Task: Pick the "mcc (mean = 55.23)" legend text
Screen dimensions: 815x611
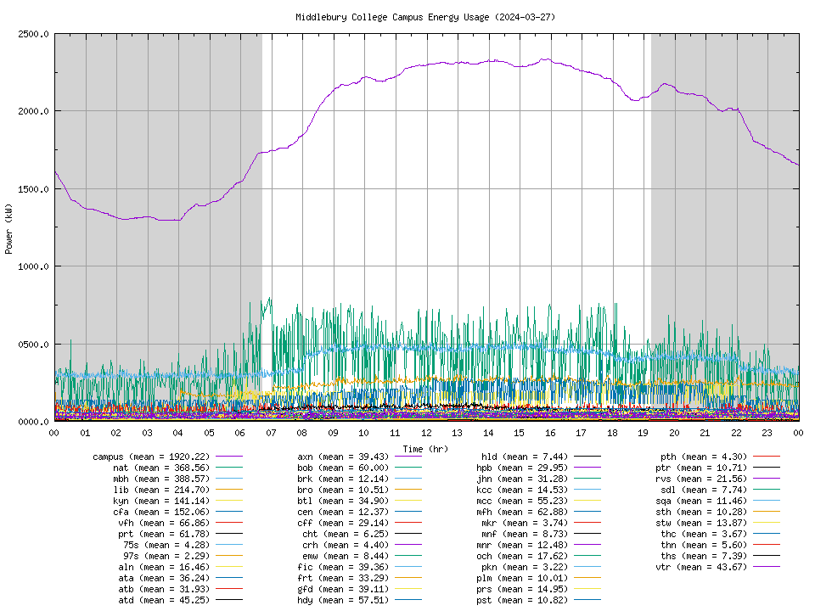Action: (522, 501)
